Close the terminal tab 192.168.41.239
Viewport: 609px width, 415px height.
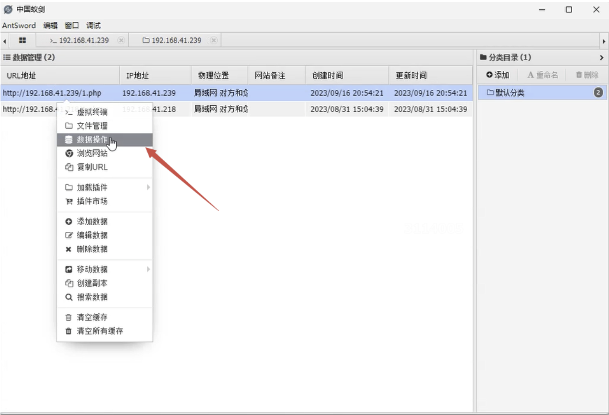coord(121,41)
